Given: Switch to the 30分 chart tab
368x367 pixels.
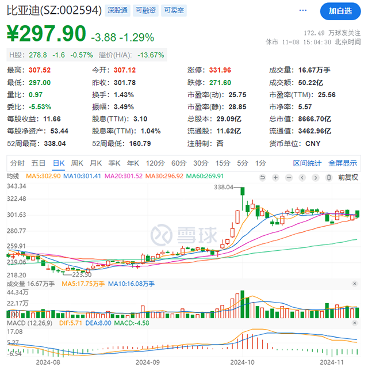Looking at the screenshot, I should (x=201, y=163).
